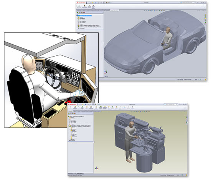This screenshot has height=180, width=211.
Task: Click Zoom to Fit above the car viewport
Action: pos(145,10)
